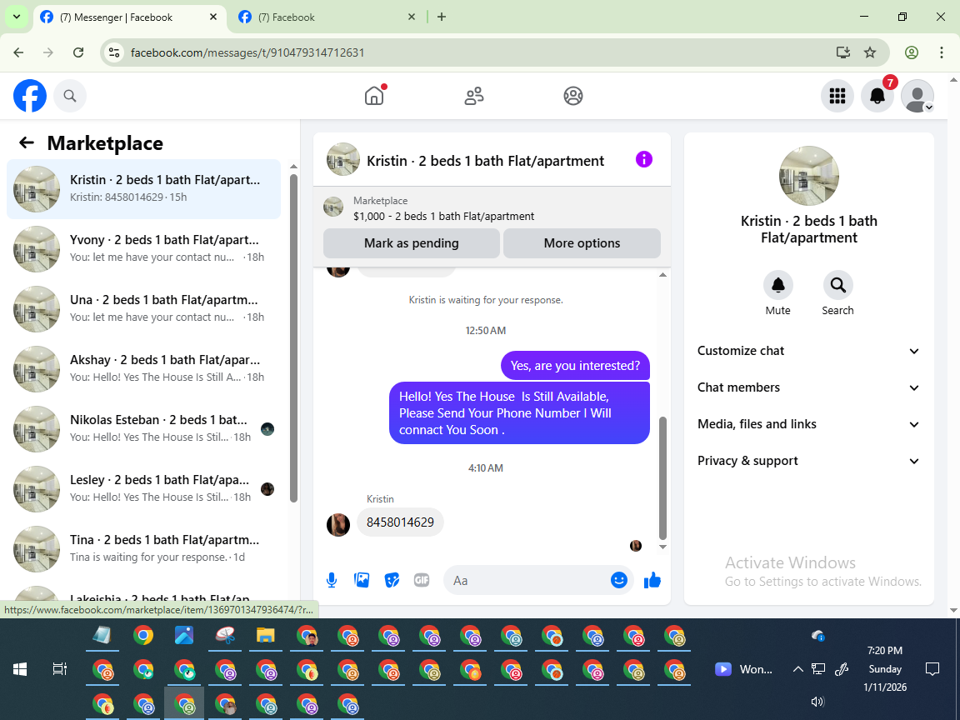Open the nine-dot Menu grid icon

tap(837, 96)
